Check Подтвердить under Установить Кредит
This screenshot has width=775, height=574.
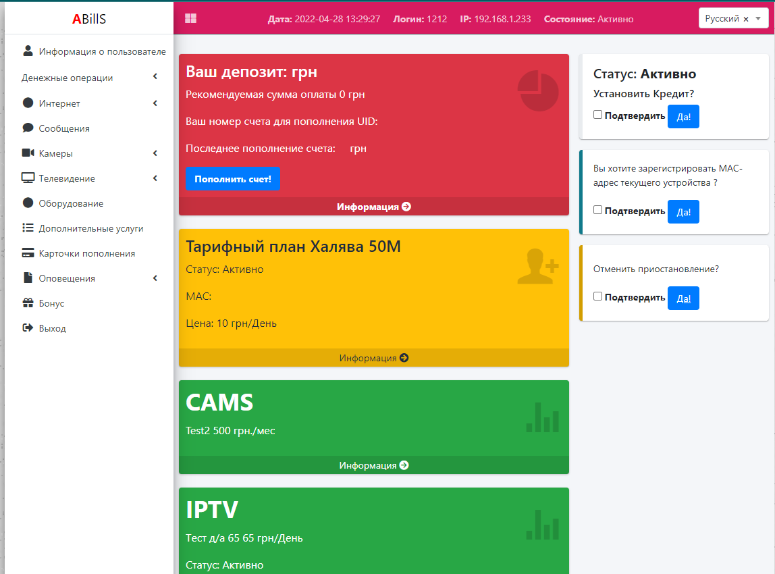(597, 115)
